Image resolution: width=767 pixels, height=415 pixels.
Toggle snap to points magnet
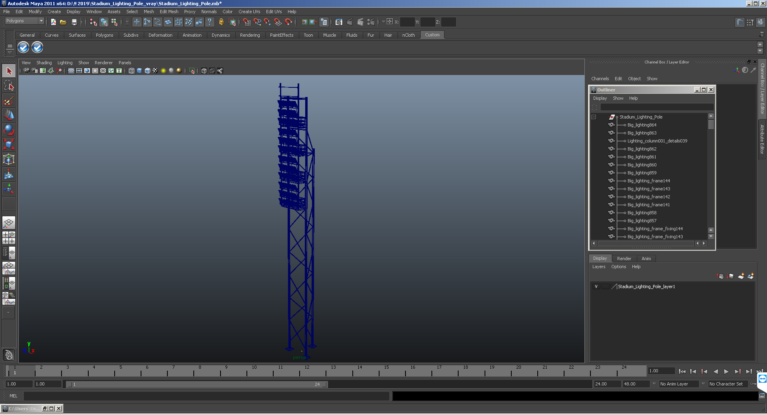(267, 22)
